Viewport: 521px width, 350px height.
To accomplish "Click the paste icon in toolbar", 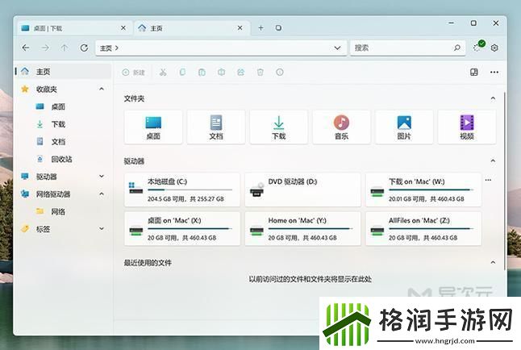I will (x=202, y=72).
